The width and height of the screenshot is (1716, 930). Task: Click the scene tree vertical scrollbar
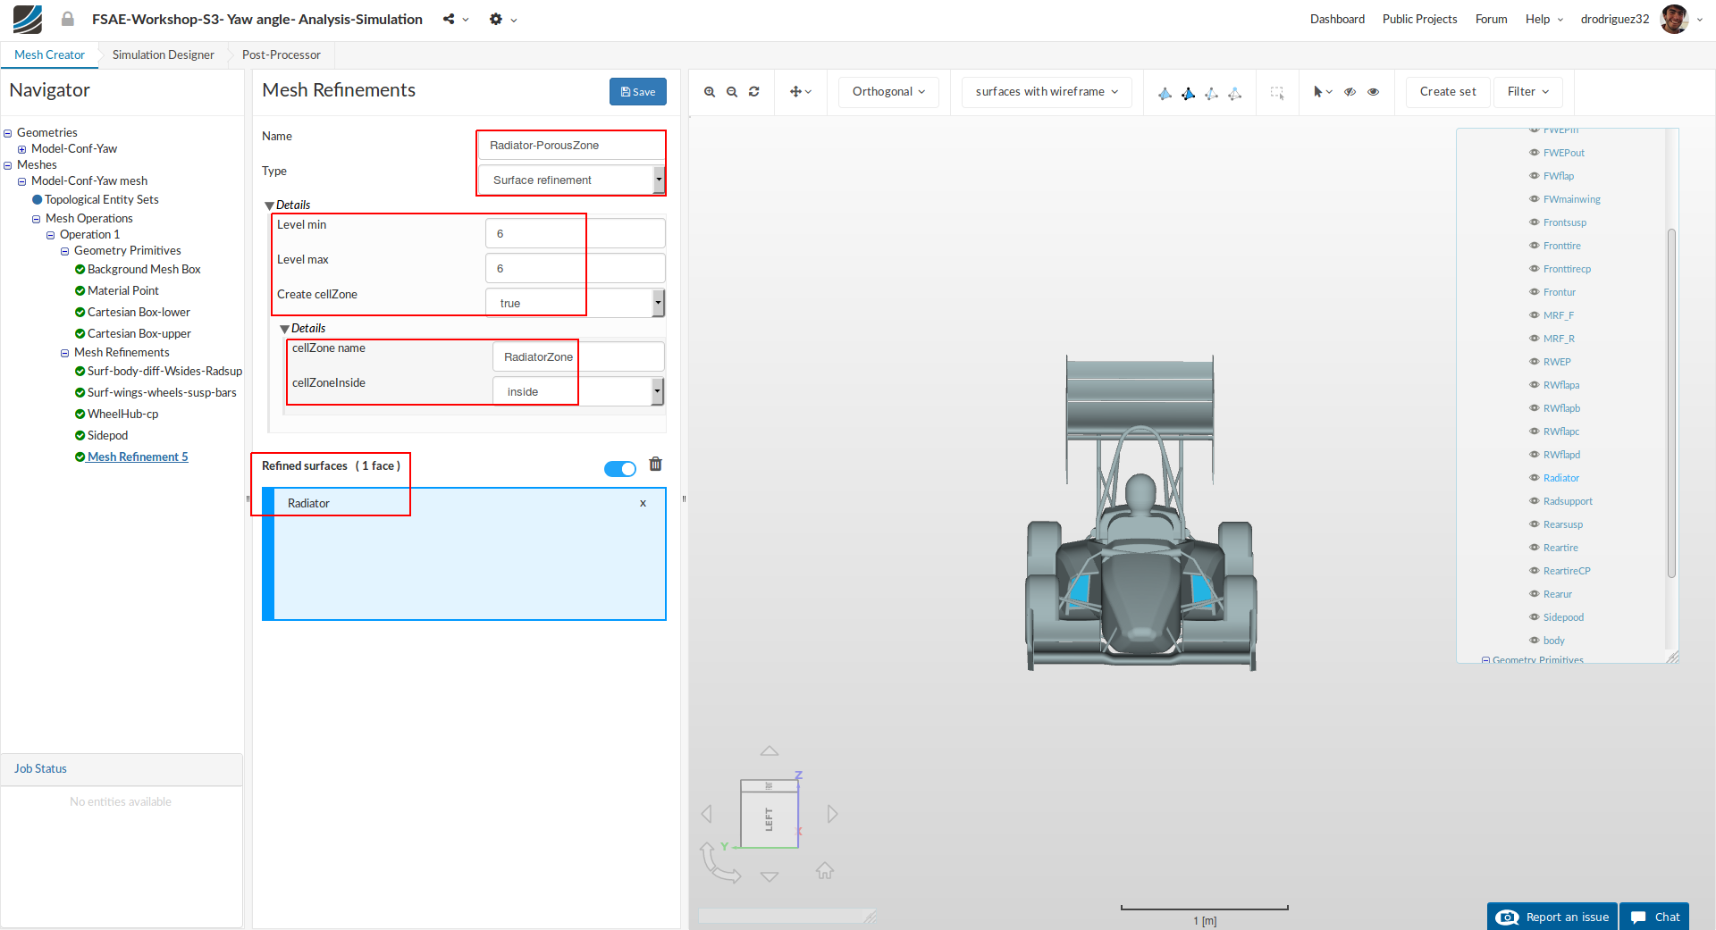coord(1670,402)
